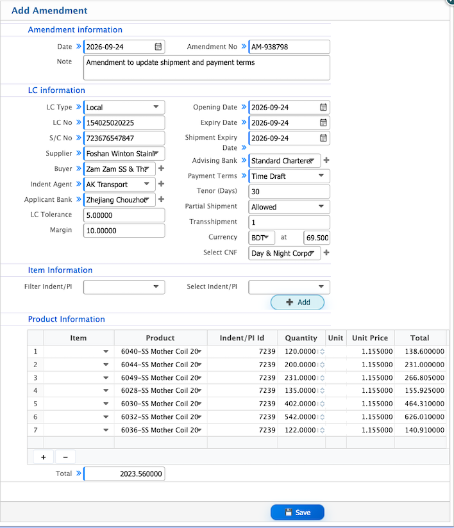
Task: Open the Supplier dropdown Foshan Winton
Action: tap(124, 154)
